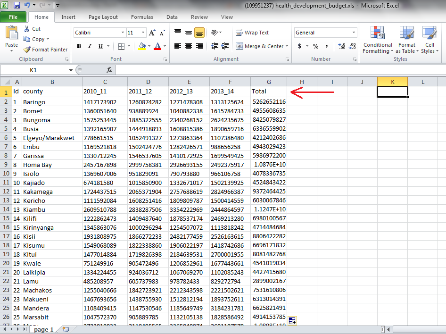Increase font size with Grow Font icon
Image resolution: width=446 pixels, height=334 pixels.
pyautogui.click(x=152, y=33)
